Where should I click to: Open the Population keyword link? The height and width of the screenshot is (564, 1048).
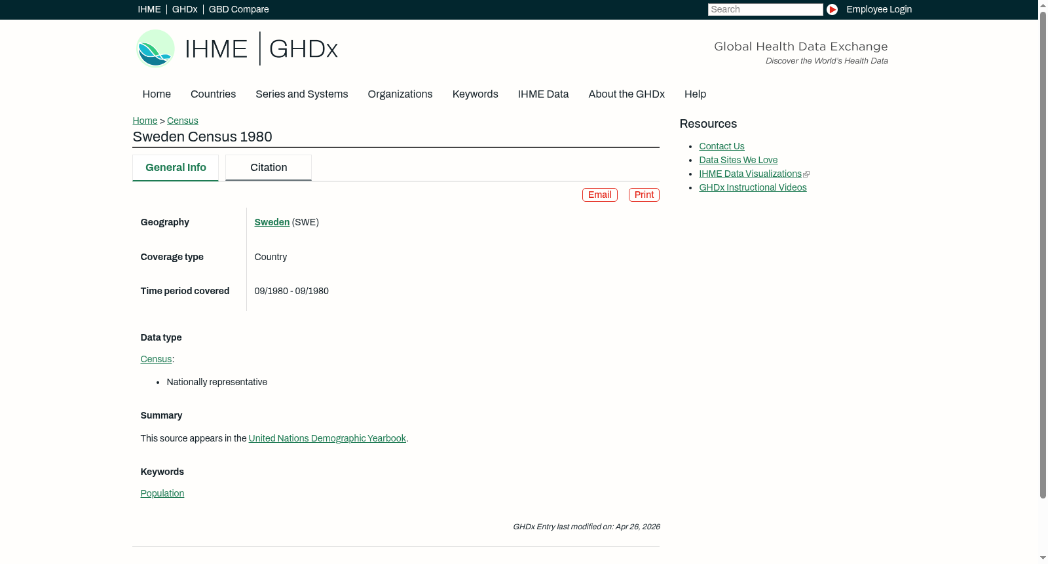click(x=162, y=494)
